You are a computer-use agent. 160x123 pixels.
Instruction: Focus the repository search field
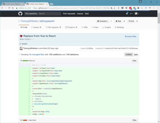tap(43, 14)
